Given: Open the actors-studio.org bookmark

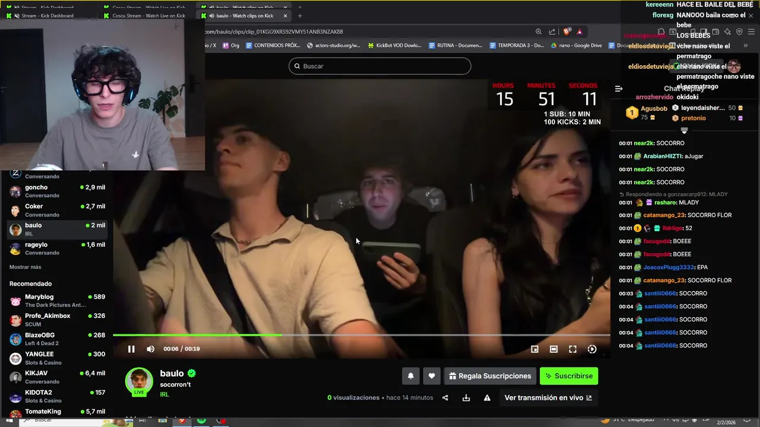Looking at the screenshot, I should 333,45.
